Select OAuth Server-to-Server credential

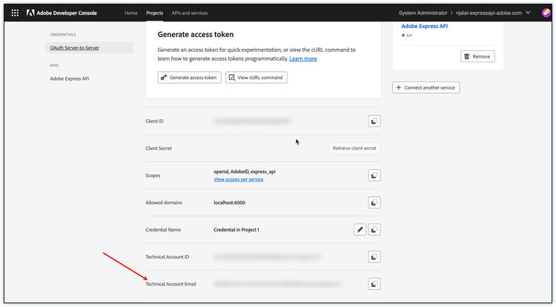coord(90,48)
